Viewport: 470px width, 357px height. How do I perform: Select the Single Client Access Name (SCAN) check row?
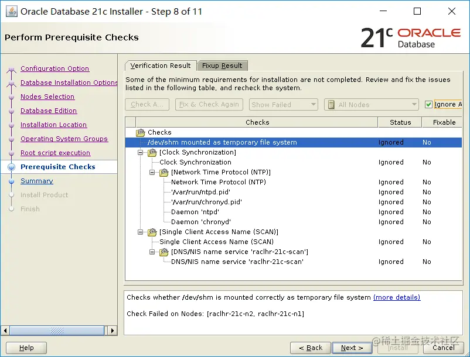(294, 242)
